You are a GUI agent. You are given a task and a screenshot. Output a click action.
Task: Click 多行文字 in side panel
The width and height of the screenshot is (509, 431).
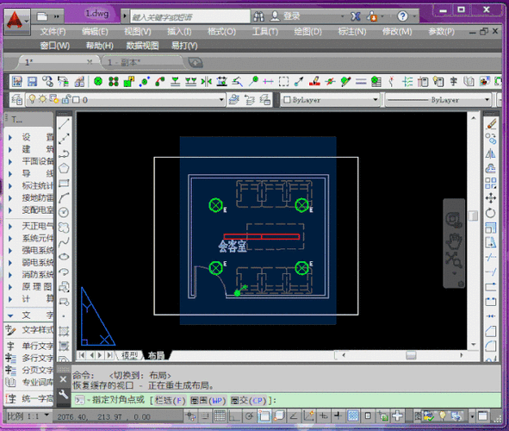(x=37, y=358)
